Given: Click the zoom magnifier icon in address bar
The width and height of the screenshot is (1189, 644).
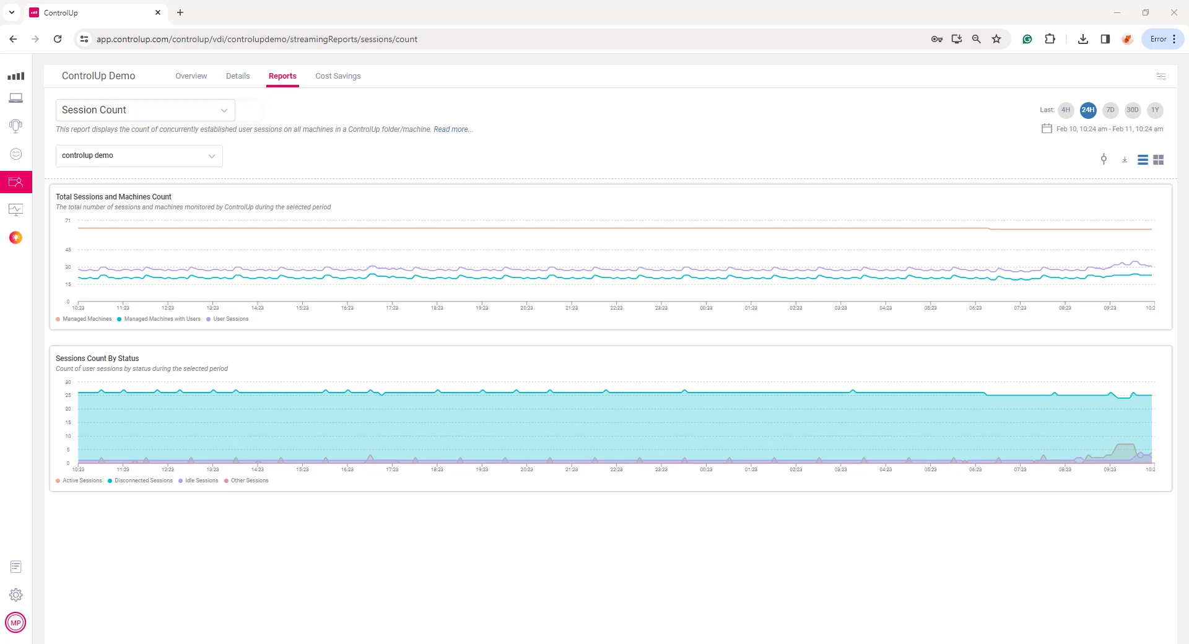Looking at the screenshot, I should point(977,39).
